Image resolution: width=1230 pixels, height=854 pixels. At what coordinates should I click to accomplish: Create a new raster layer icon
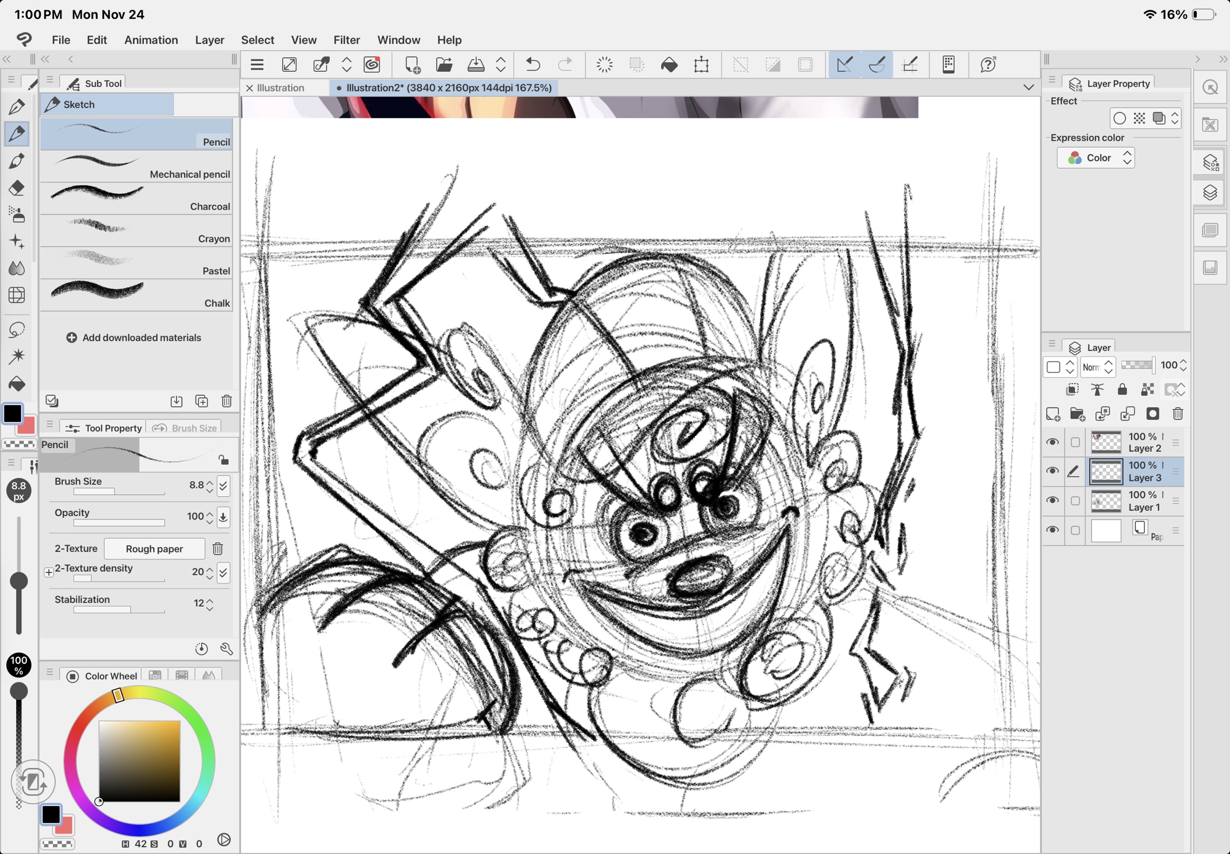1053,414
